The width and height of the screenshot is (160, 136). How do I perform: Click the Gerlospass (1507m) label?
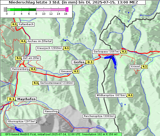pos(106,52)
